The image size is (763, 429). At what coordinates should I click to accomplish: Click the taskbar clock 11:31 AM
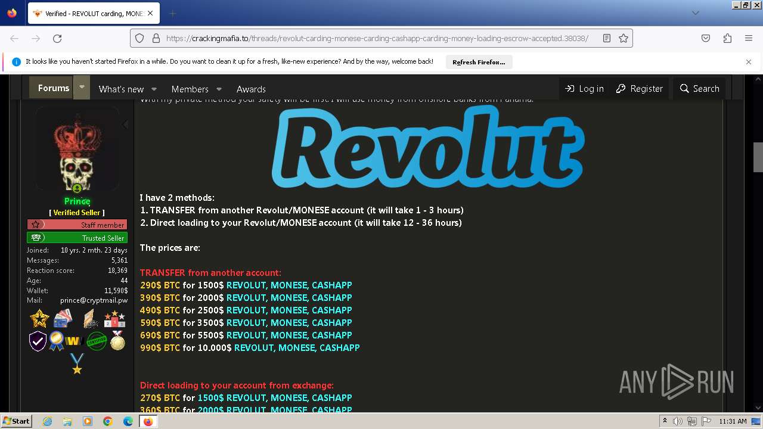click(733, 421)
